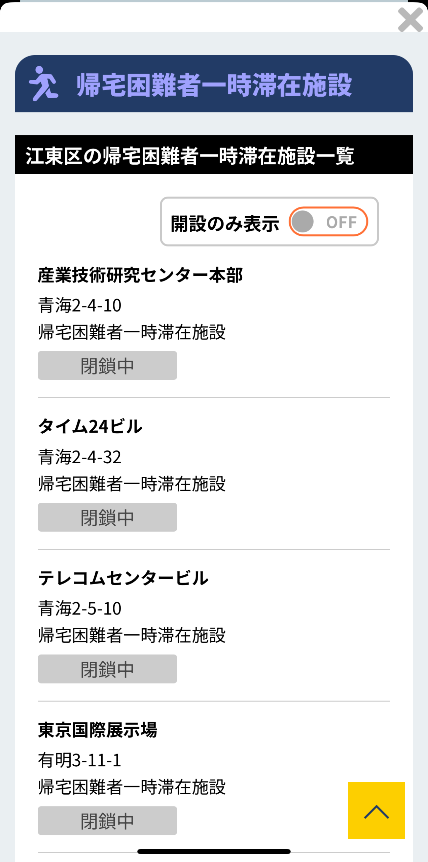Tap the running person evacuation icon
Viewport: 428px width, 862px height.
tap(43, 84)
